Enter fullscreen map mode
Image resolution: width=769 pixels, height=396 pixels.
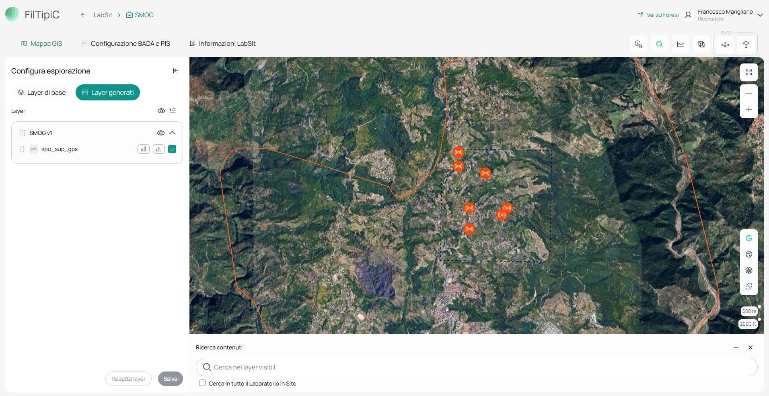coord(749,72)
